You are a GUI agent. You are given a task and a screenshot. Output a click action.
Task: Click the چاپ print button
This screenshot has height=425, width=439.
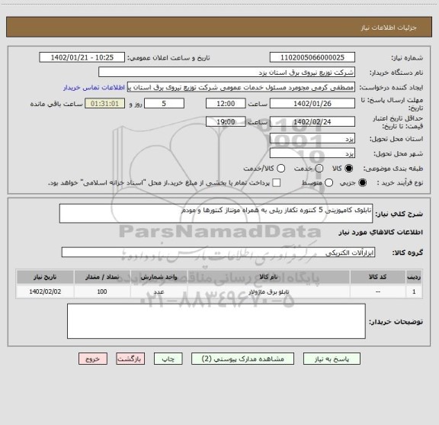point(168,359)
